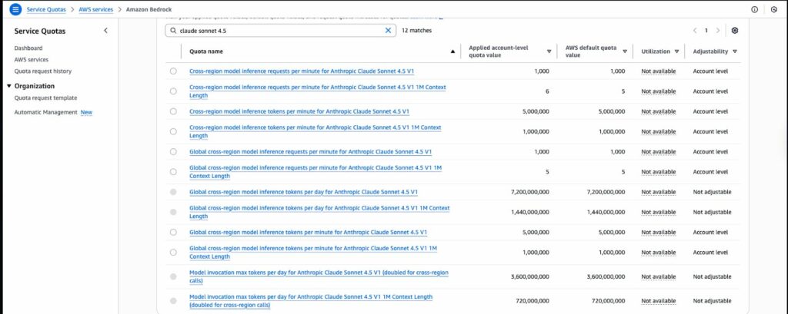Open Model invocation max tokens per day 1M Context Length quota
Viewport: 788px width, 314px height.
tap(311, 301)
